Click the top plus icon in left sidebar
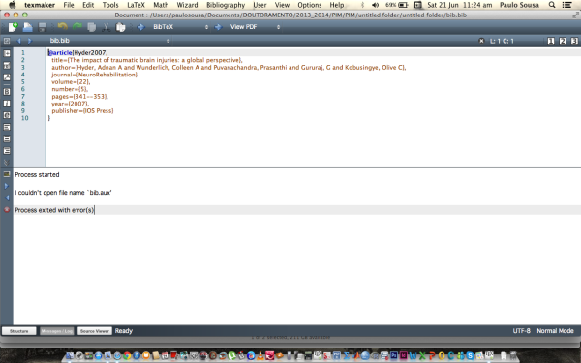581x363 pixels. (7, 53)
